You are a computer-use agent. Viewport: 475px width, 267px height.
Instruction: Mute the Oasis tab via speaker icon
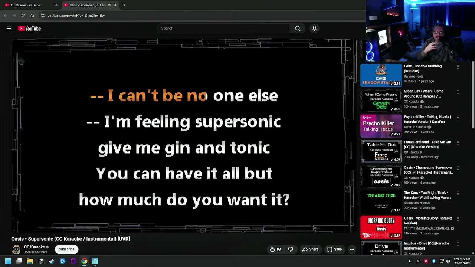(x=109, y=5)
